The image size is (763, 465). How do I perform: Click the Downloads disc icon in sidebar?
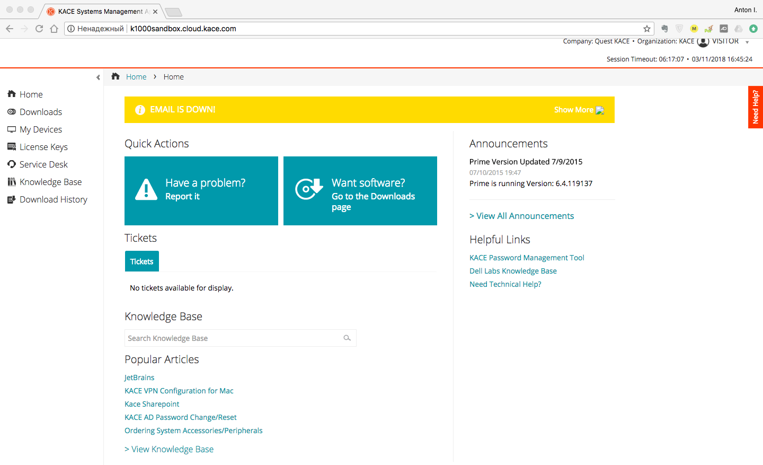click(12, 111)
